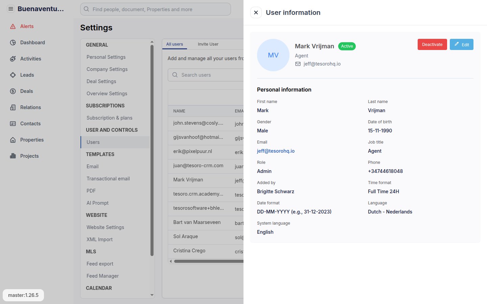Click the search users magnifier icon
This screenshot has height=304, width=487.
[175, 75]
